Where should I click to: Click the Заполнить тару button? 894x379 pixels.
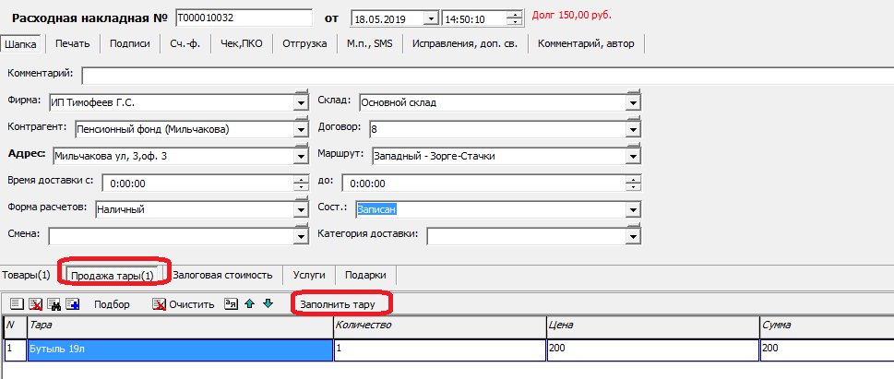tap(342, 303)
